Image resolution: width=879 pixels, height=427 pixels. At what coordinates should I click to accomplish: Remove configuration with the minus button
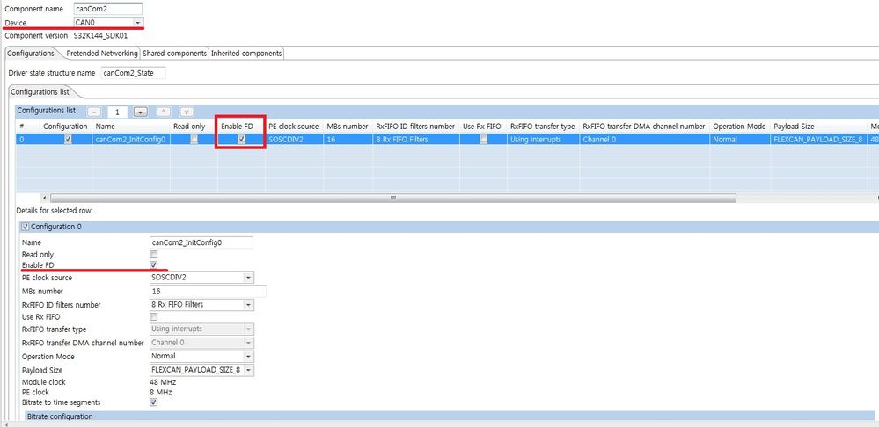[95, 112]
